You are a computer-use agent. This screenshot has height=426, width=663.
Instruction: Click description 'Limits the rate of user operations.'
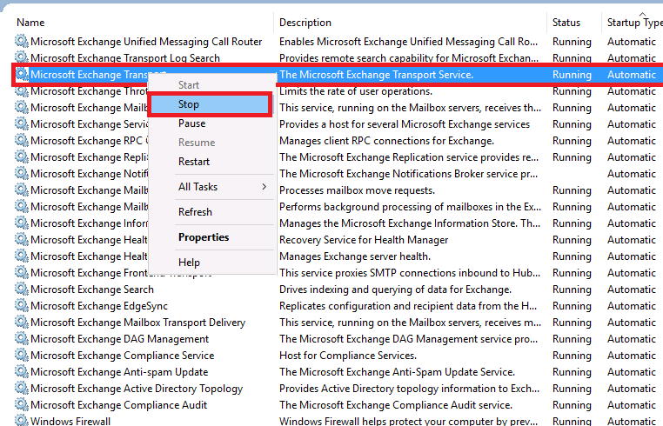356,91
